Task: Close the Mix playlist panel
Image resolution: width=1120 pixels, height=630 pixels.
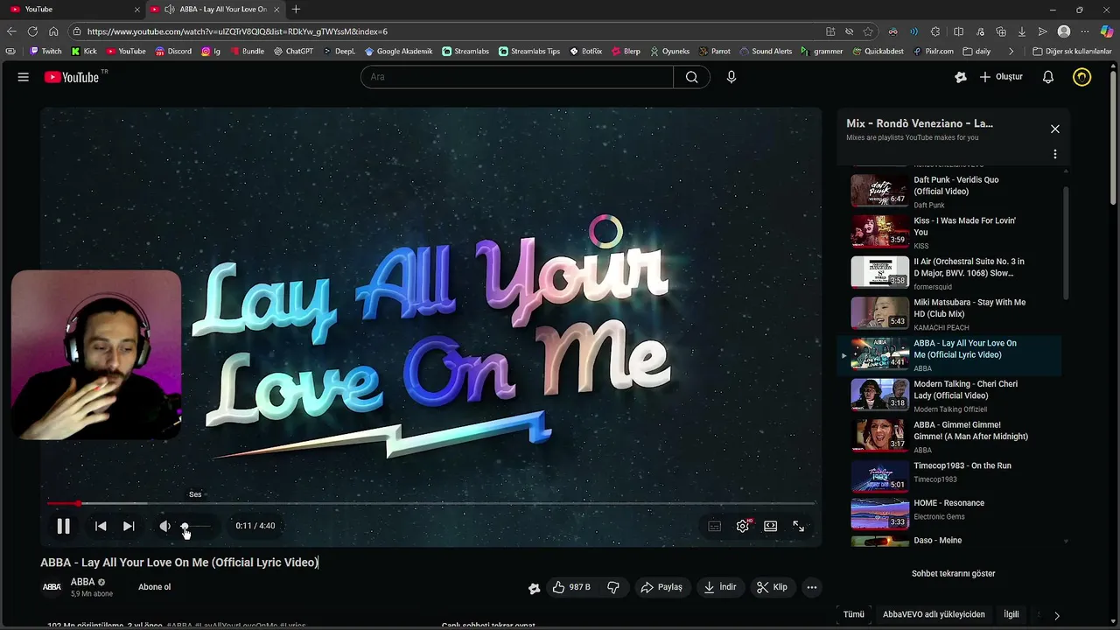Action: (x=1055, y=129)
